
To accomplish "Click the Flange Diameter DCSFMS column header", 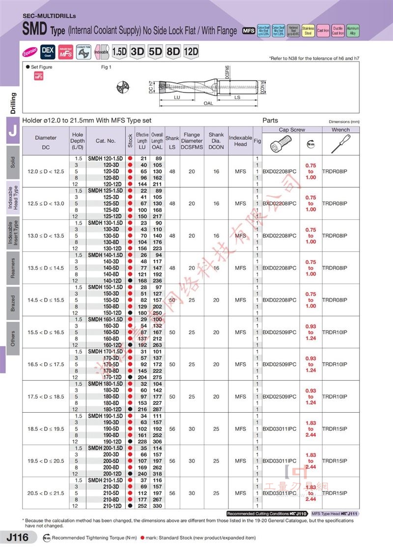I will 192,141.
